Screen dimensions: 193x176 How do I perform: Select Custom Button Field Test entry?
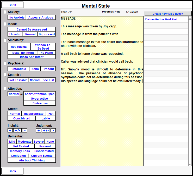click(x=161, y=20)
